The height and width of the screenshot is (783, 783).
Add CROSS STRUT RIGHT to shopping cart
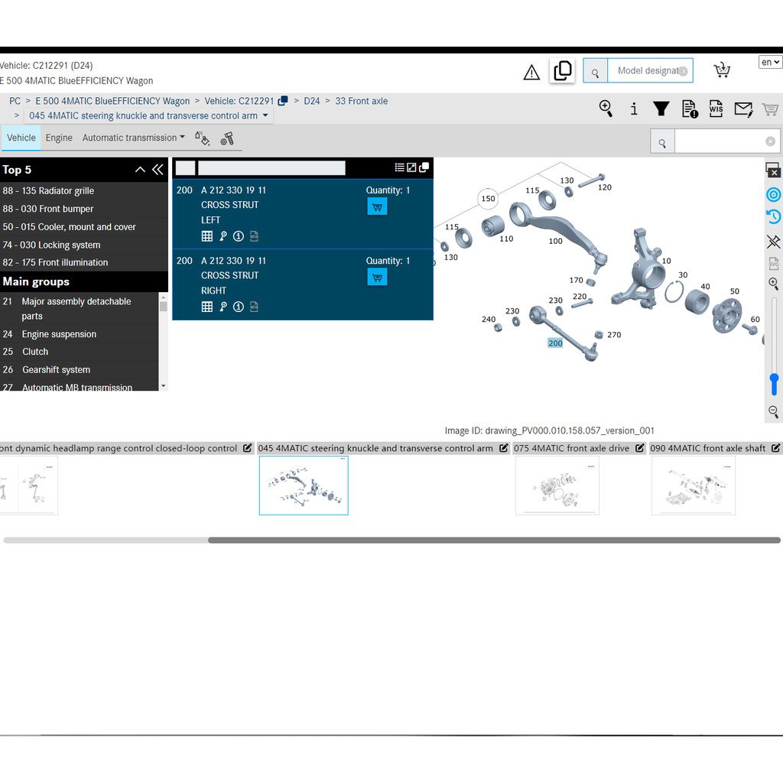point(377,277)
